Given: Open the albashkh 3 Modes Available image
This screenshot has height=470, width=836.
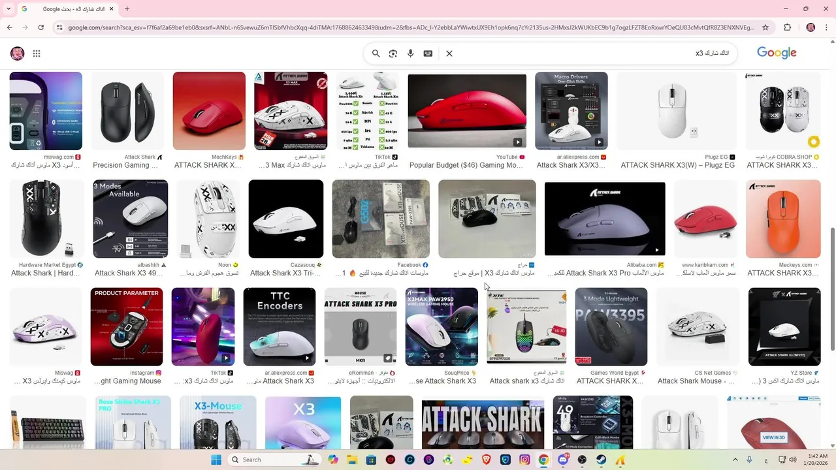Looking at the screenshot, I should (130, 219).
